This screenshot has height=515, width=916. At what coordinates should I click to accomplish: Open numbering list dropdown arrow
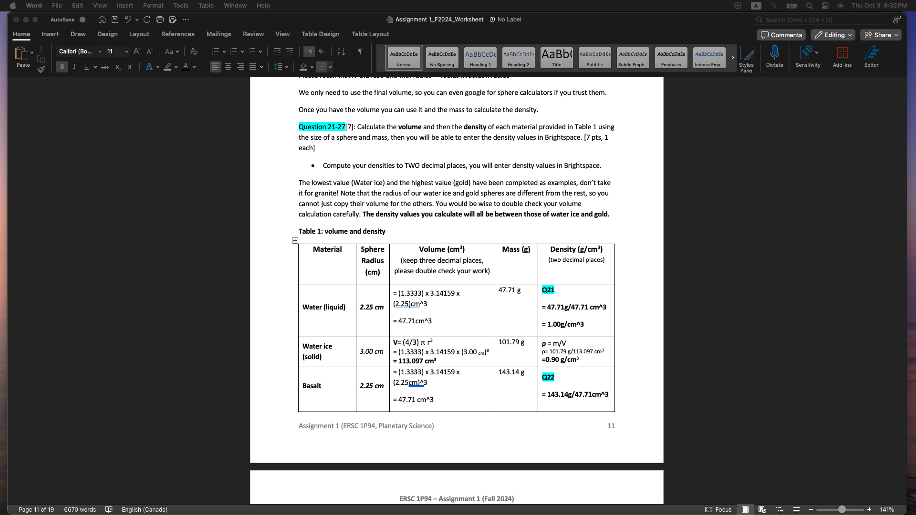pyautogui.click(x=242, y=51)
